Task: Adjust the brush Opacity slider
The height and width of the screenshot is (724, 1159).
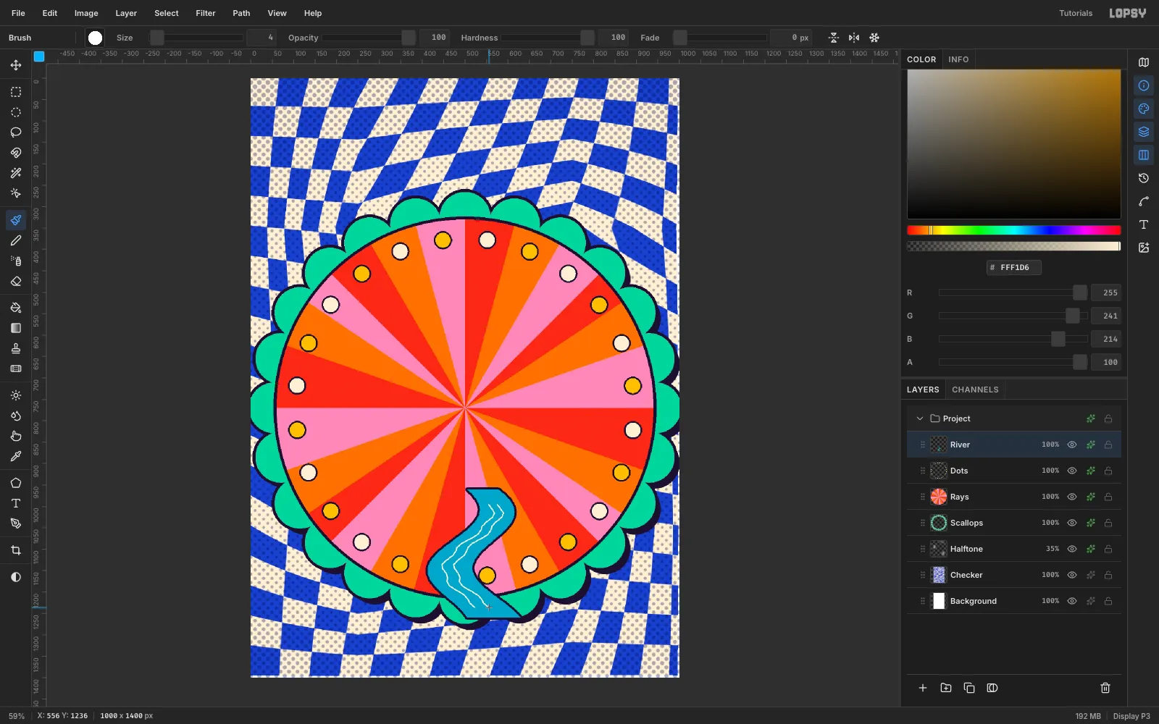Action: click(x=369, y=38)
